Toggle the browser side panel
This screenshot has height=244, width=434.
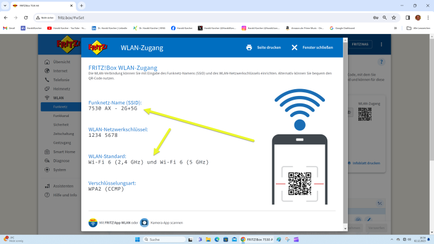click(408, 18)
